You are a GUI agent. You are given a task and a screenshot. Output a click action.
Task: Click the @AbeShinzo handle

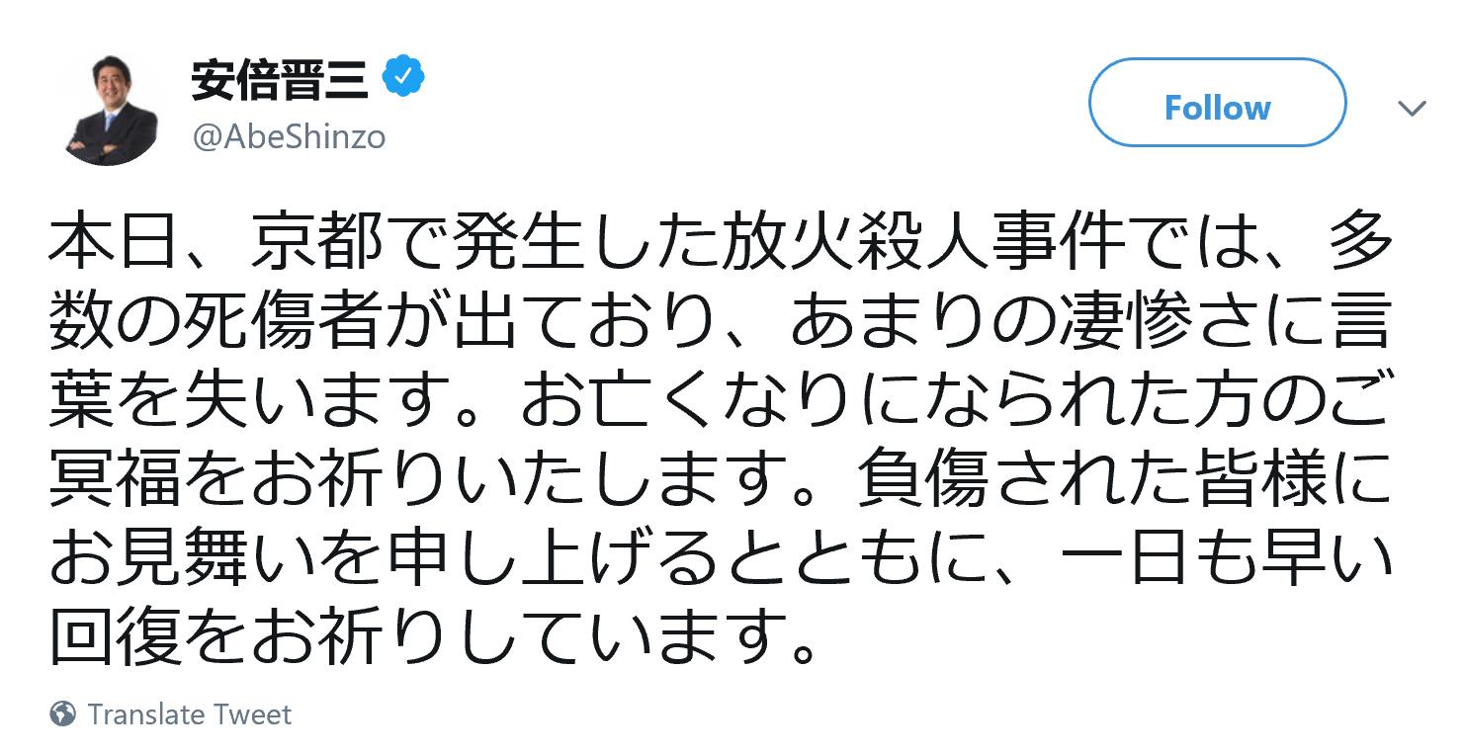coord(289,137)
